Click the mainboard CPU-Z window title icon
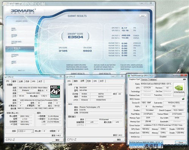189x150 pixels. pos(67,77)
